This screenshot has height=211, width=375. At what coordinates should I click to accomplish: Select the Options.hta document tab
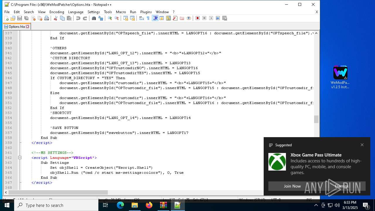(x=16, y=26)
